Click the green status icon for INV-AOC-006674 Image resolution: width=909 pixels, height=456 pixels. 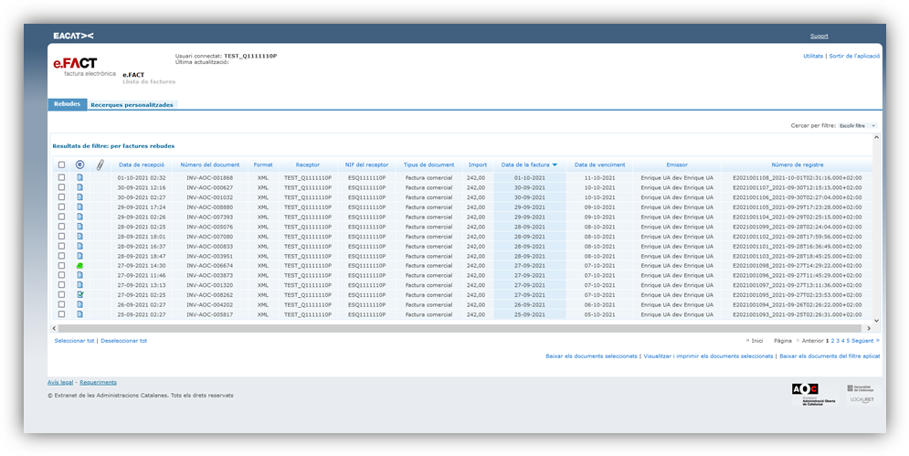pyautogui.click(x=79, y=266)
